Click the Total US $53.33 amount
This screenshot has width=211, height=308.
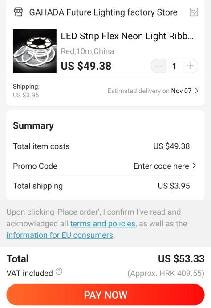tap(181, 259)
